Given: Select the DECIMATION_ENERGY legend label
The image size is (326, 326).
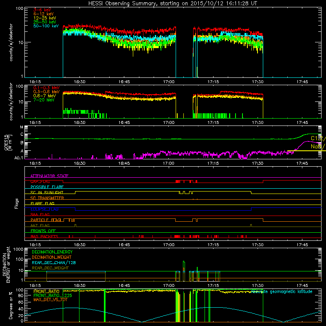Looking at the screenshot, I should [x=52, y=252].
